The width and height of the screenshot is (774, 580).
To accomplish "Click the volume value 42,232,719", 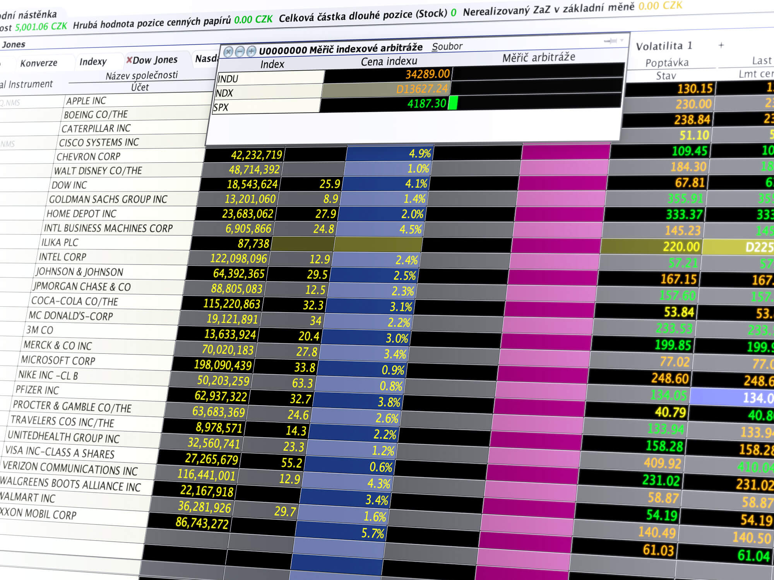I will (256, 155).
